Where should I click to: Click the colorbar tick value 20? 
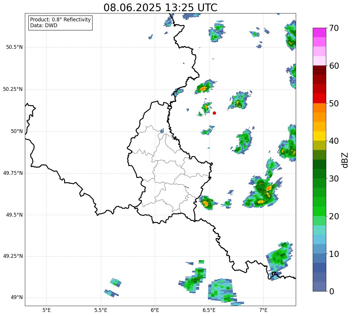(334, 216)
